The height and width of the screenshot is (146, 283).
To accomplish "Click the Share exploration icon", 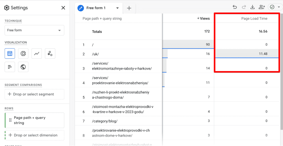I will [x=261, y=7].
